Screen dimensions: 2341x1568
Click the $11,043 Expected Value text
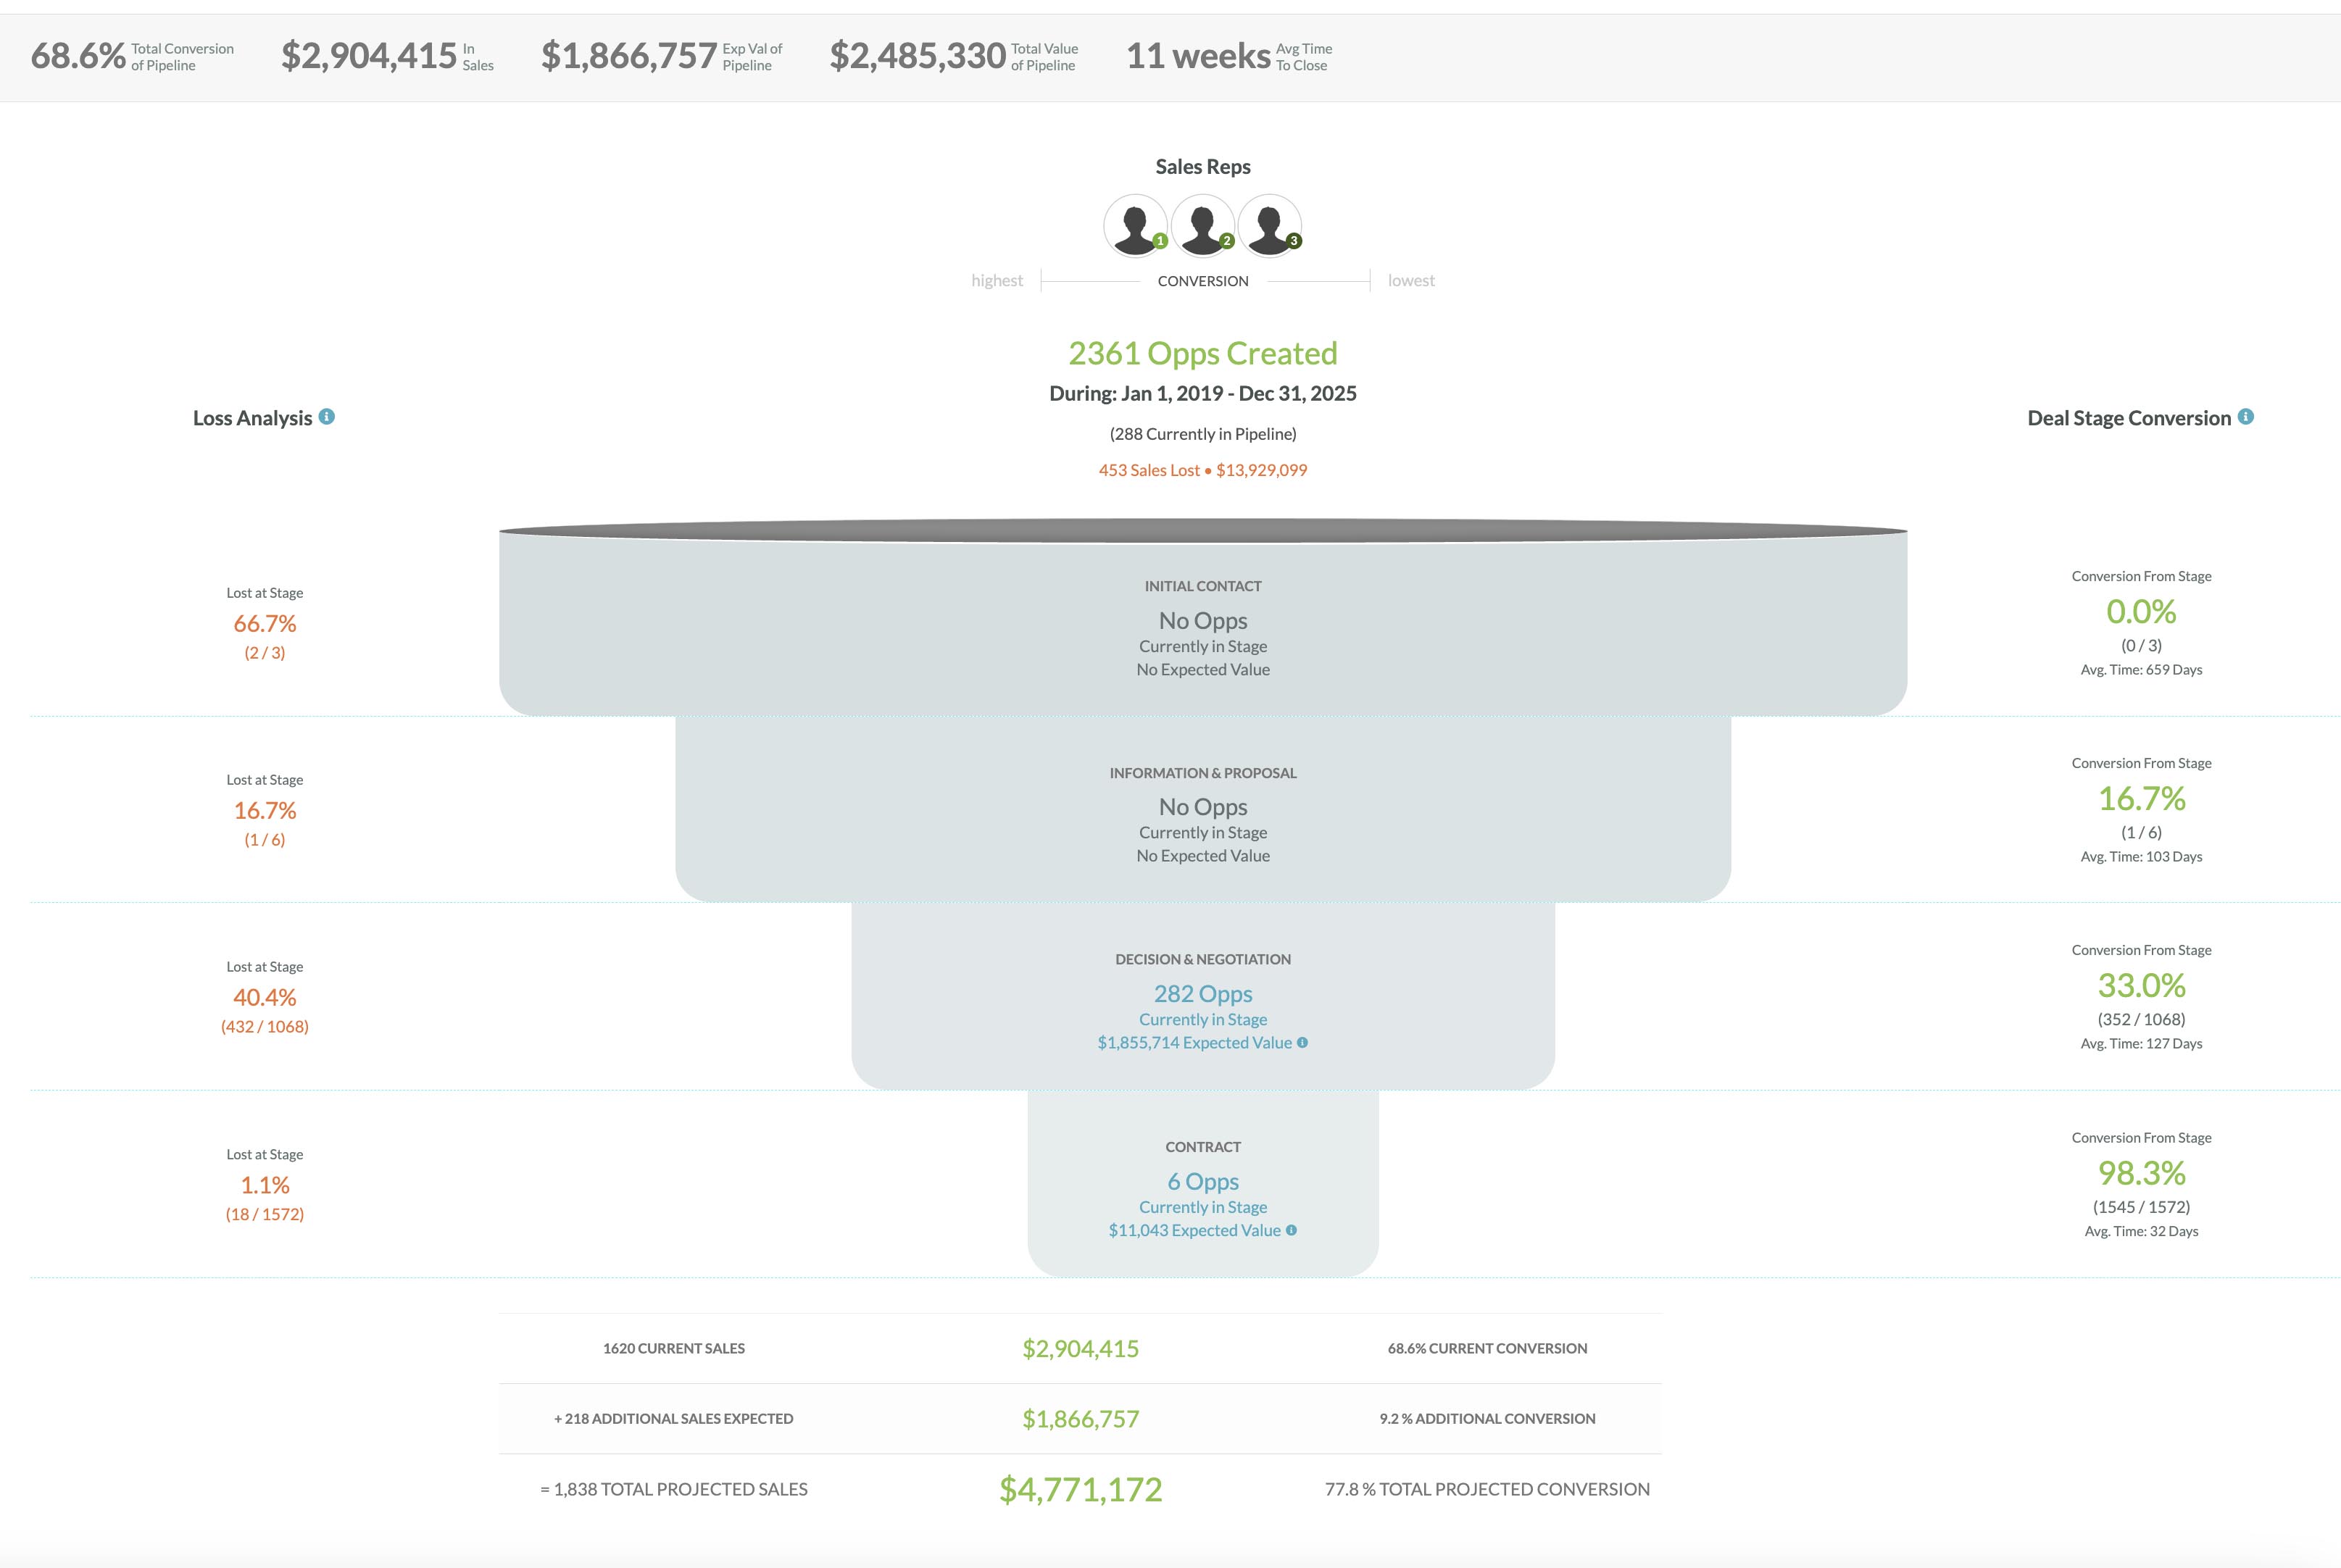(x=1194, y=1230)
